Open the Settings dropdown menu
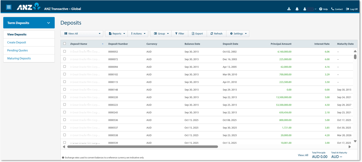The height and width of the screenshot is (162, 362). coord(238,34)
